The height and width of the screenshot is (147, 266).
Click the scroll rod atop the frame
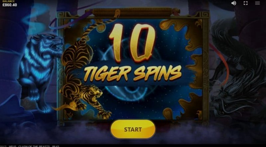tap(132, 13)
